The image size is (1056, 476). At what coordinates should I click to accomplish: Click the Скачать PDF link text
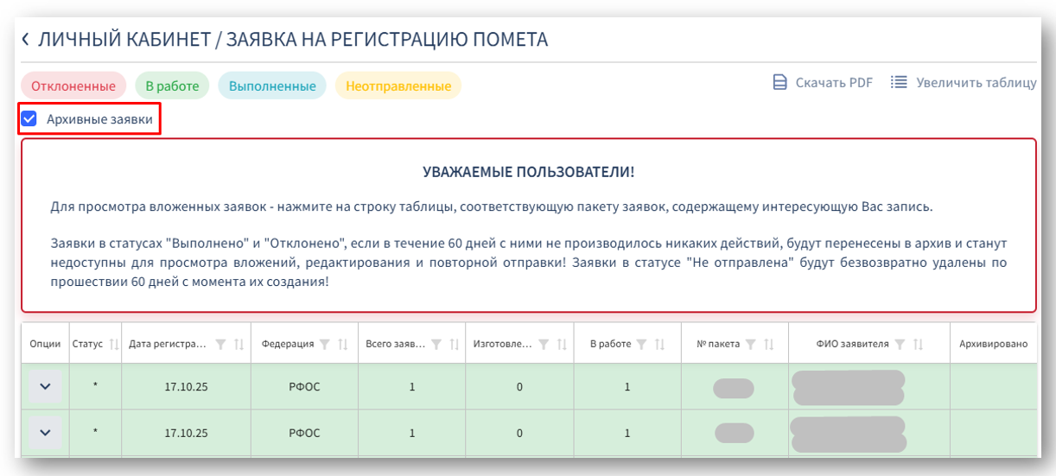point(834,83)
